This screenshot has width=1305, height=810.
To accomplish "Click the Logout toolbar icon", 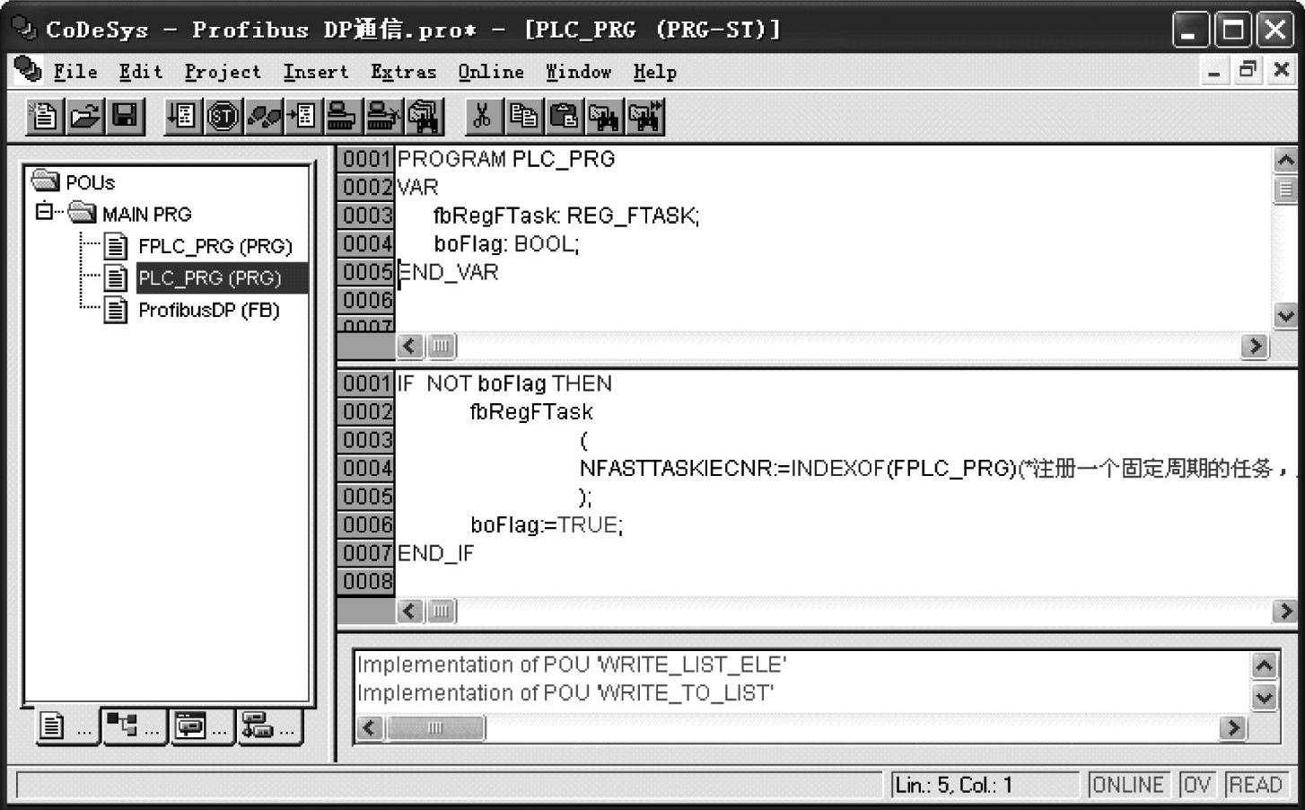I will click(382, 116).
